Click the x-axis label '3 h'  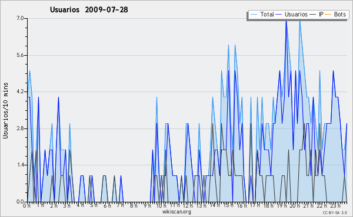pos(66,206)
